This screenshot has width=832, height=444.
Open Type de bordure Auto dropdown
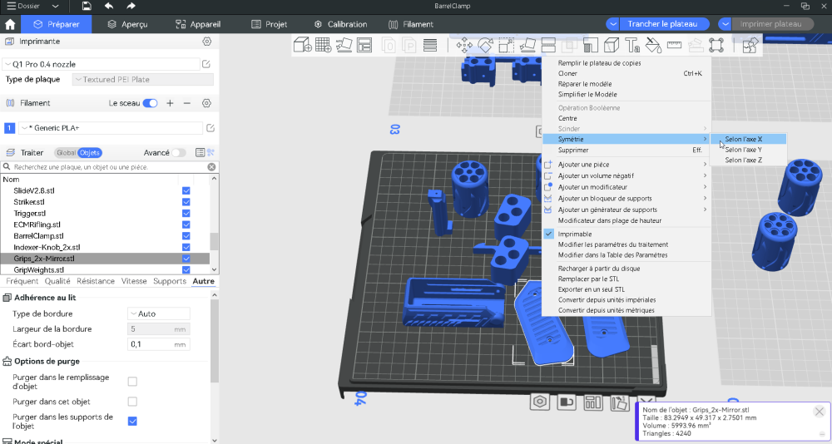tap(159, 313)
